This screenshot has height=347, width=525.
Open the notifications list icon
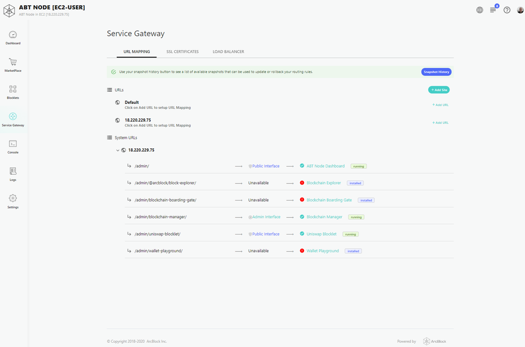(x=493, y=10)
